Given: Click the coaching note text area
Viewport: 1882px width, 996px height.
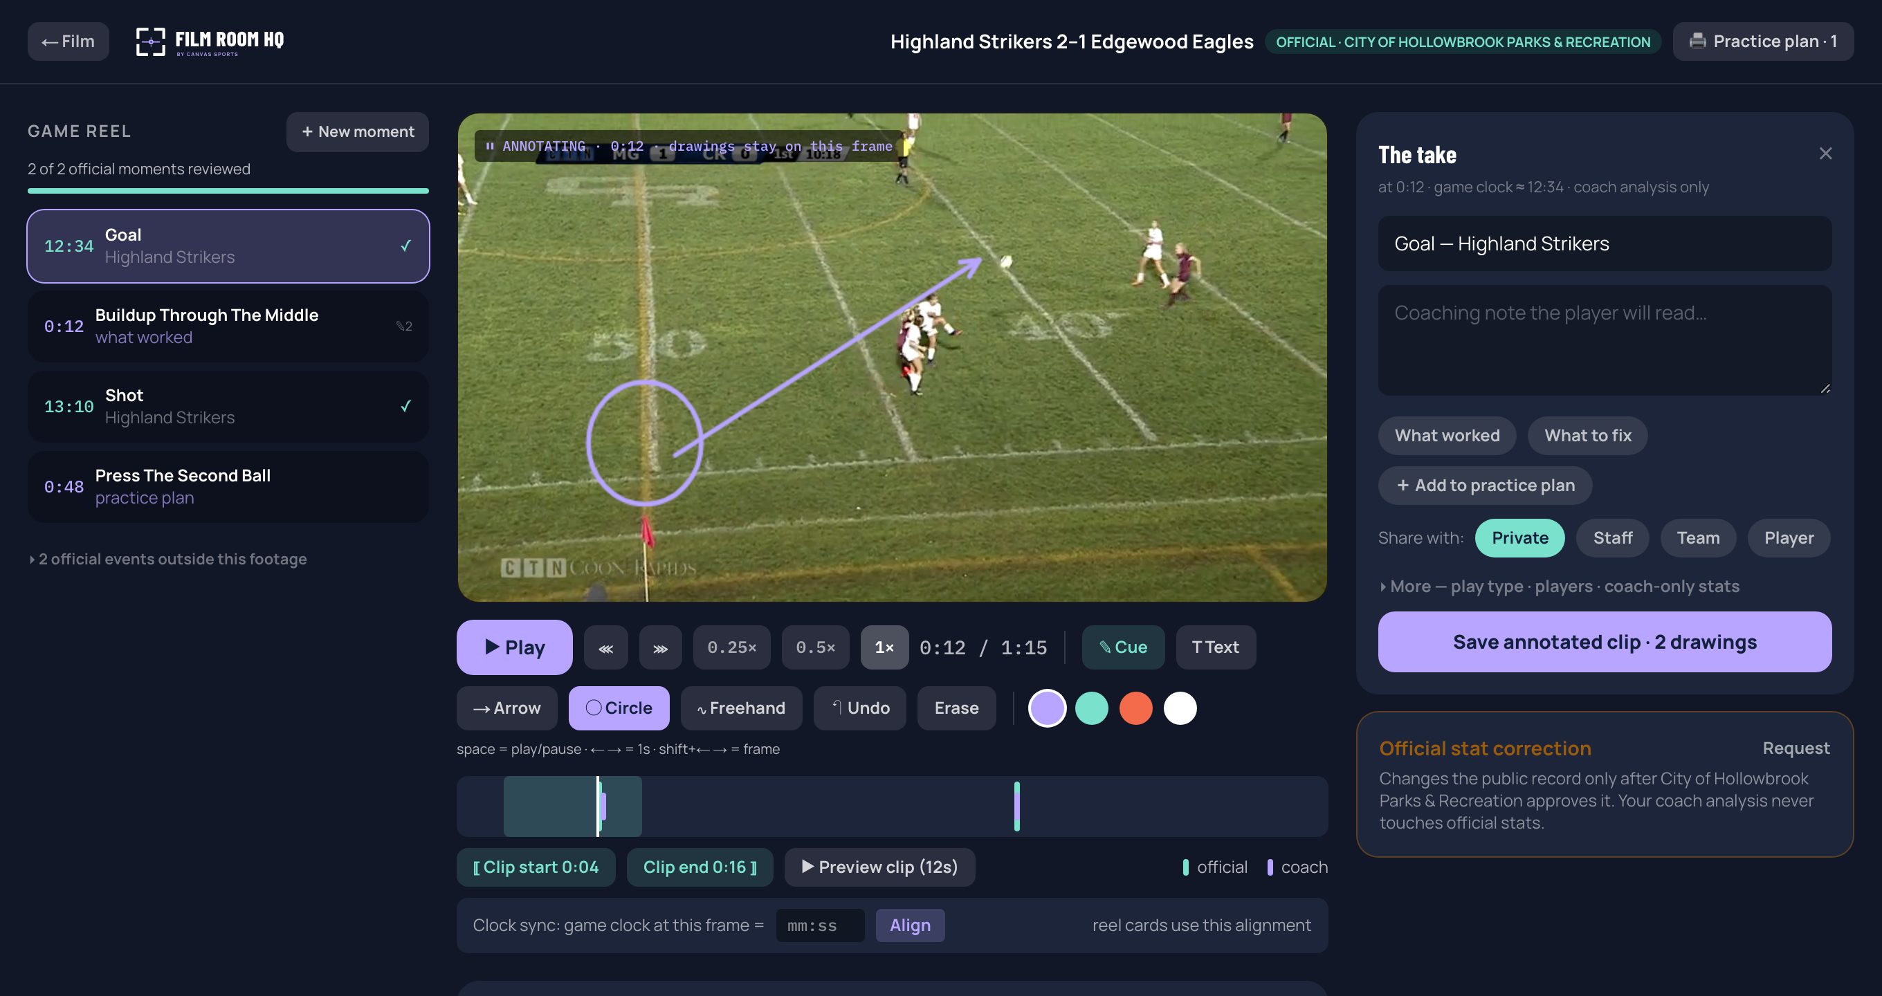Looking at the screenshot, I should (x=1605, y=340).
